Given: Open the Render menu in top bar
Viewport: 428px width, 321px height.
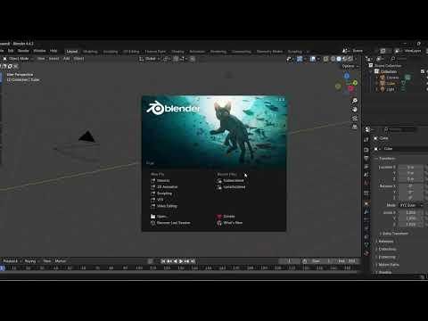Looking at the screenshot, I should coord(23,51).
